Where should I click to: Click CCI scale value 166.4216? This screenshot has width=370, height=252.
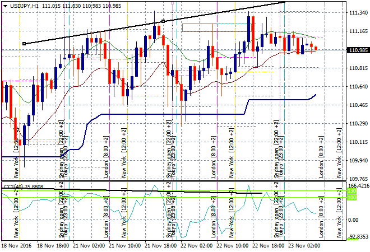point(358,186)
